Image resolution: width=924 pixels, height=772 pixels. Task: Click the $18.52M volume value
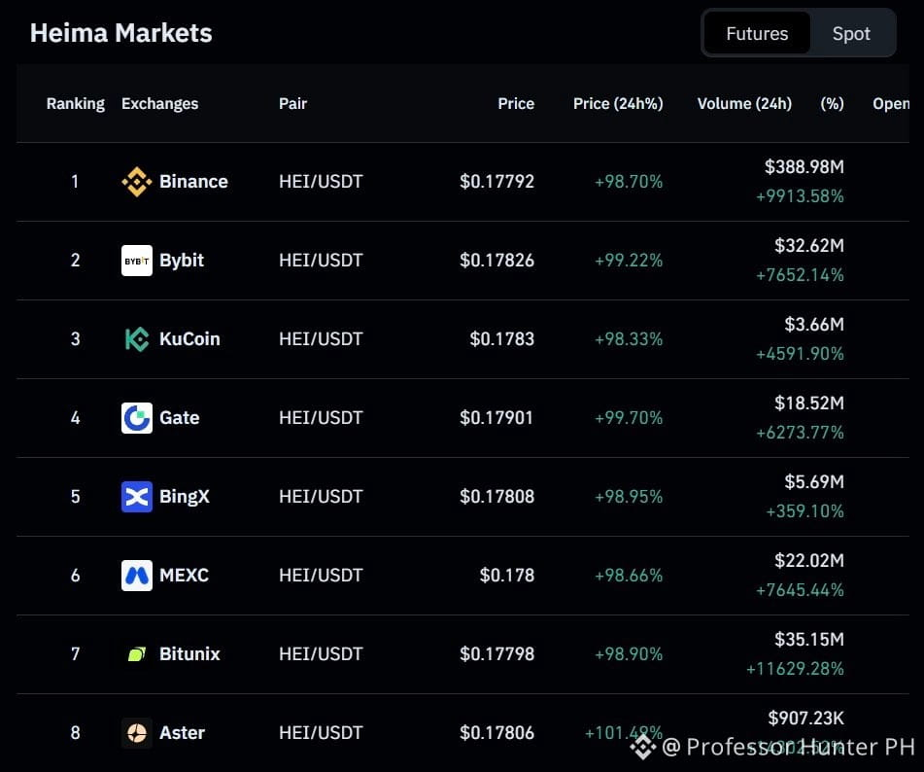[809, 404]
